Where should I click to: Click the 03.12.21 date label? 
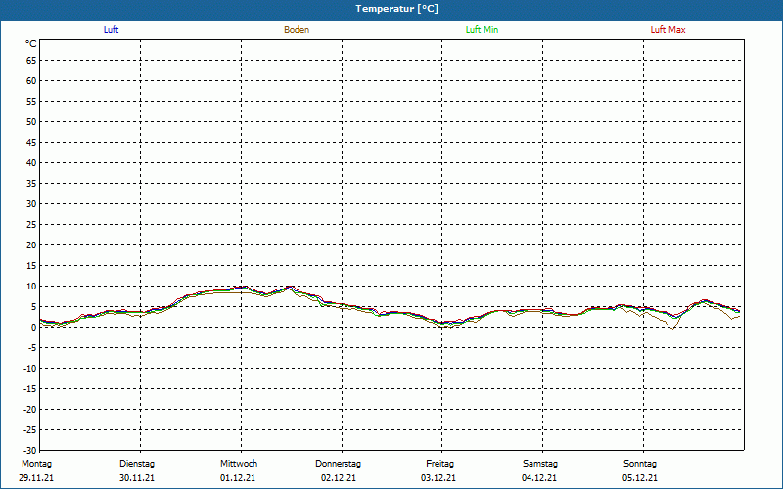coord(438,478)
